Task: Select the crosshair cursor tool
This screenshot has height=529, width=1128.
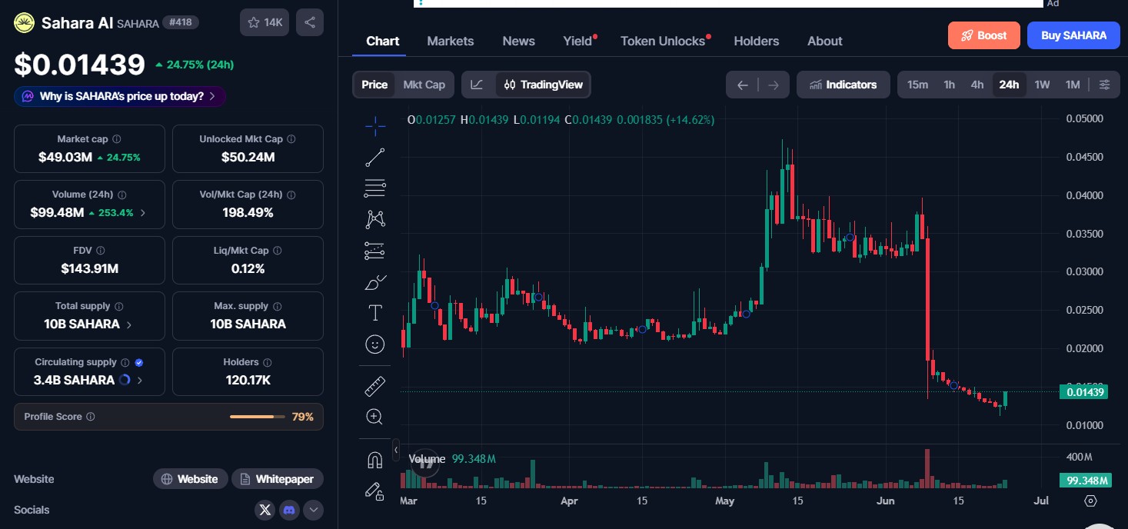Action: pos(375,125)
